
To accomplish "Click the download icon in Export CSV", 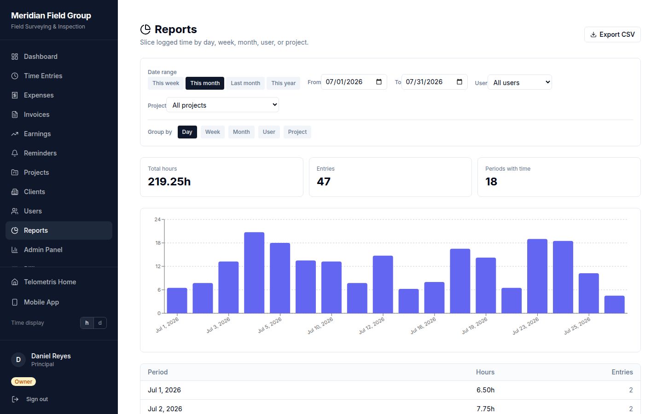I will 593,34.
